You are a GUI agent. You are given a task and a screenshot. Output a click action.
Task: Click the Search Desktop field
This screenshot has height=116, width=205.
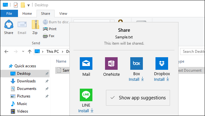pyautogui.click(x=192, y=52)
